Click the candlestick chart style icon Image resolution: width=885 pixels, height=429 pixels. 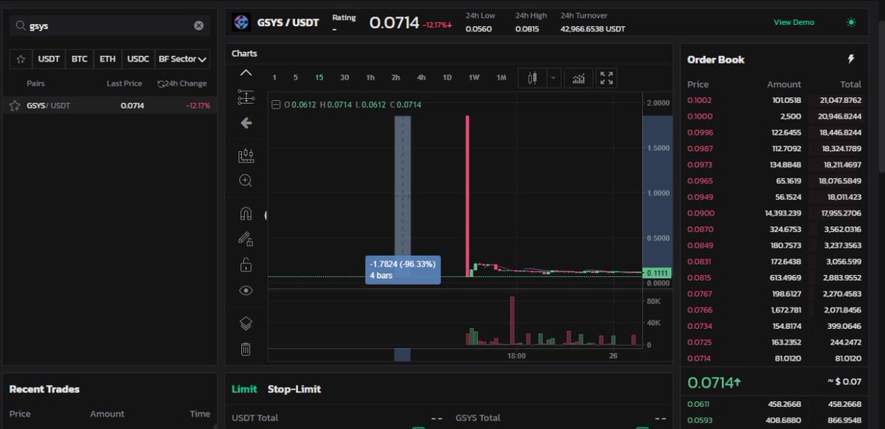(x=532, y=77)
